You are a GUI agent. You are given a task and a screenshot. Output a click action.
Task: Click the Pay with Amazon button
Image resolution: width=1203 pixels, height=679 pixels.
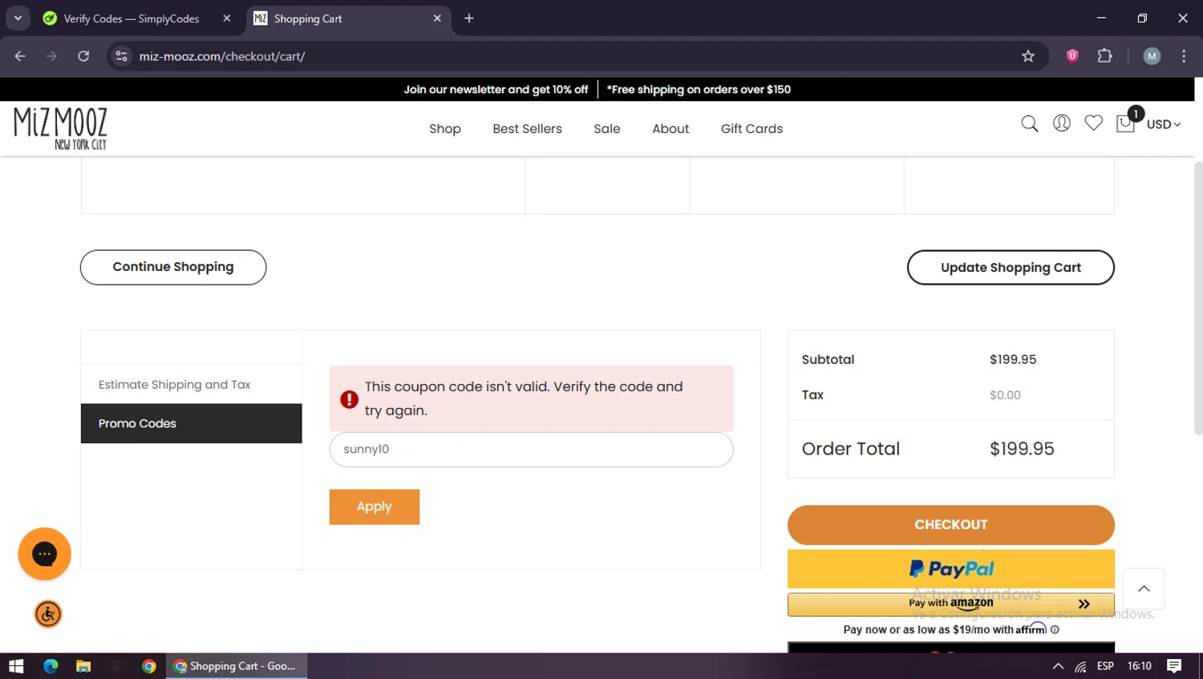951,604
